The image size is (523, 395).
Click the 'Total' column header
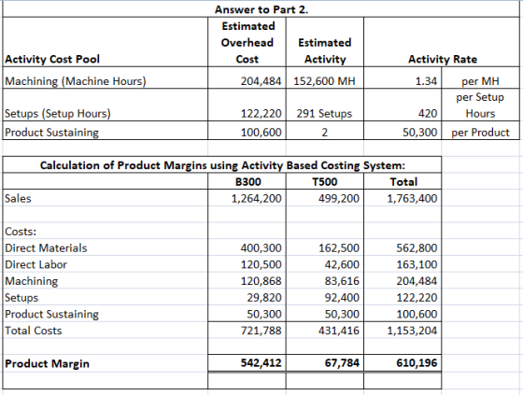tap(403, 181)
